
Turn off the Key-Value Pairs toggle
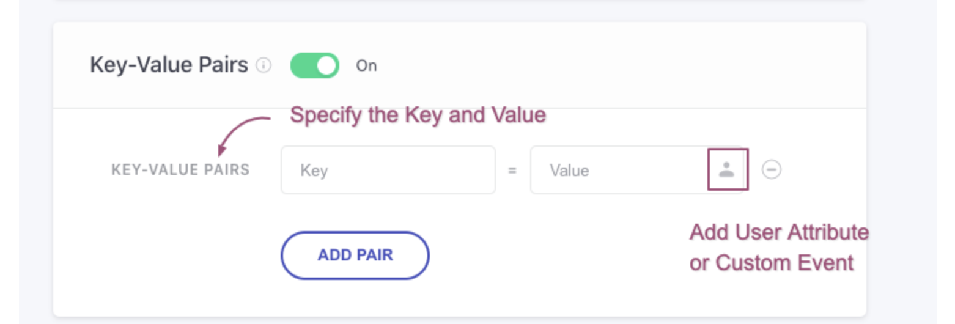pyautogui.click(x=314, y=65)
